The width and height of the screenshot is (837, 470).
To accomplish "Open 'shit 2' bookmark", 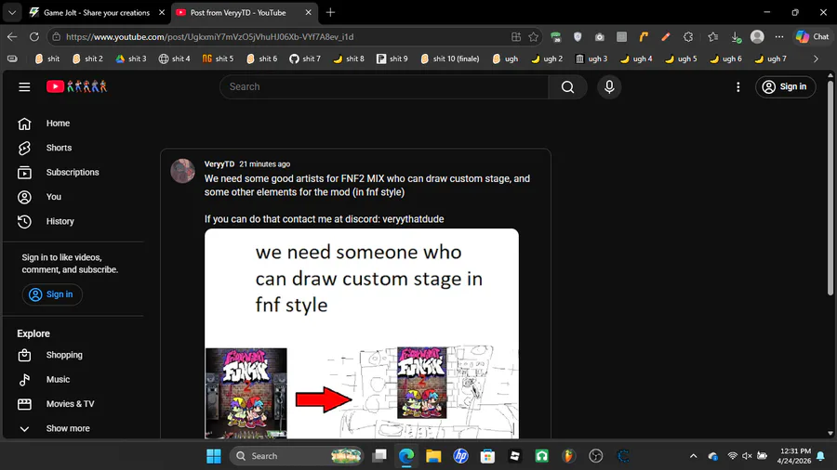I will pyautogui.click(x=87, y=59).
